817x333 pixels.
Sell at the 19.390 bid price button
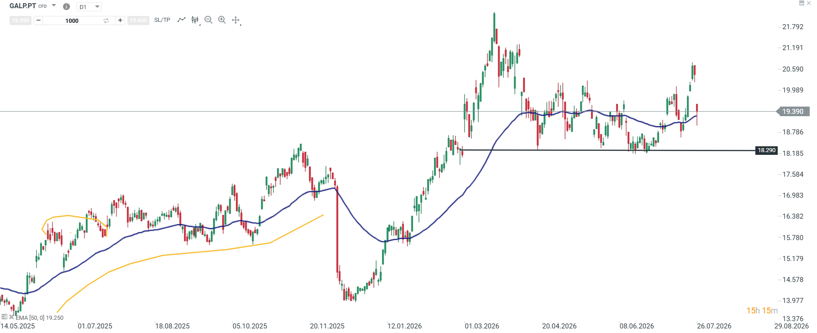tap(21, 20)
